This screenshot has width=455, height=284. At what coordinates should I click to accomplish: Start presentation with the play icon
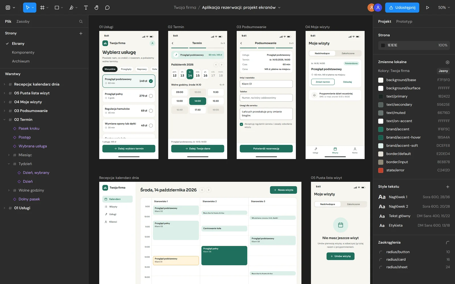click(427, 8)
